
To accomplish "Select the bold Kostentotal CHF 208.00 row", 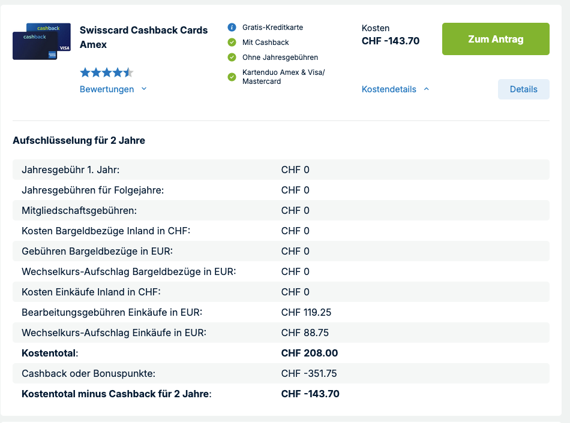I will (x=281, y=353).
